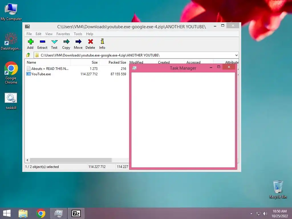Open the View menu
This screenshot has width=292, height=219.
coord(49,34)
